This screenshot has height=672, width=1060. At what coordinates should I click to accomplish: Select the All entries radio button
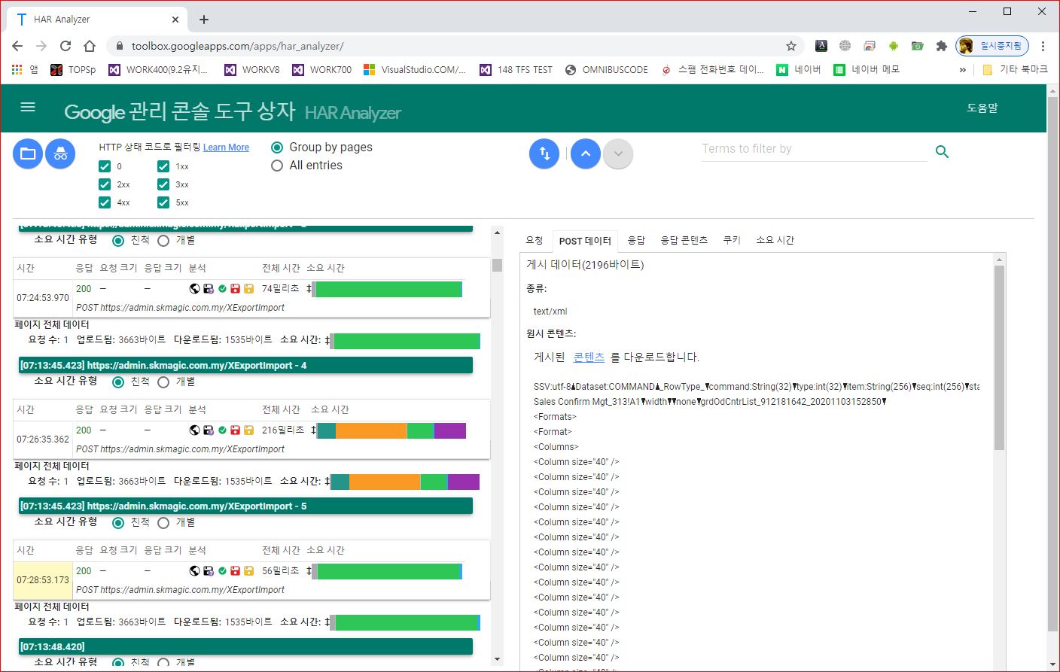277,166
